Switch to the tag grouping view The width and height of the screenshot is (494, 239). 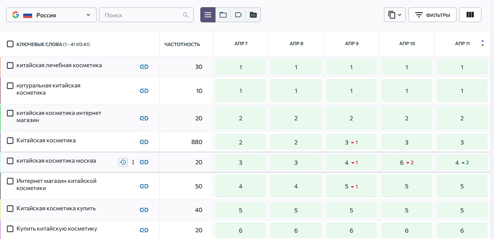point(238,15)
